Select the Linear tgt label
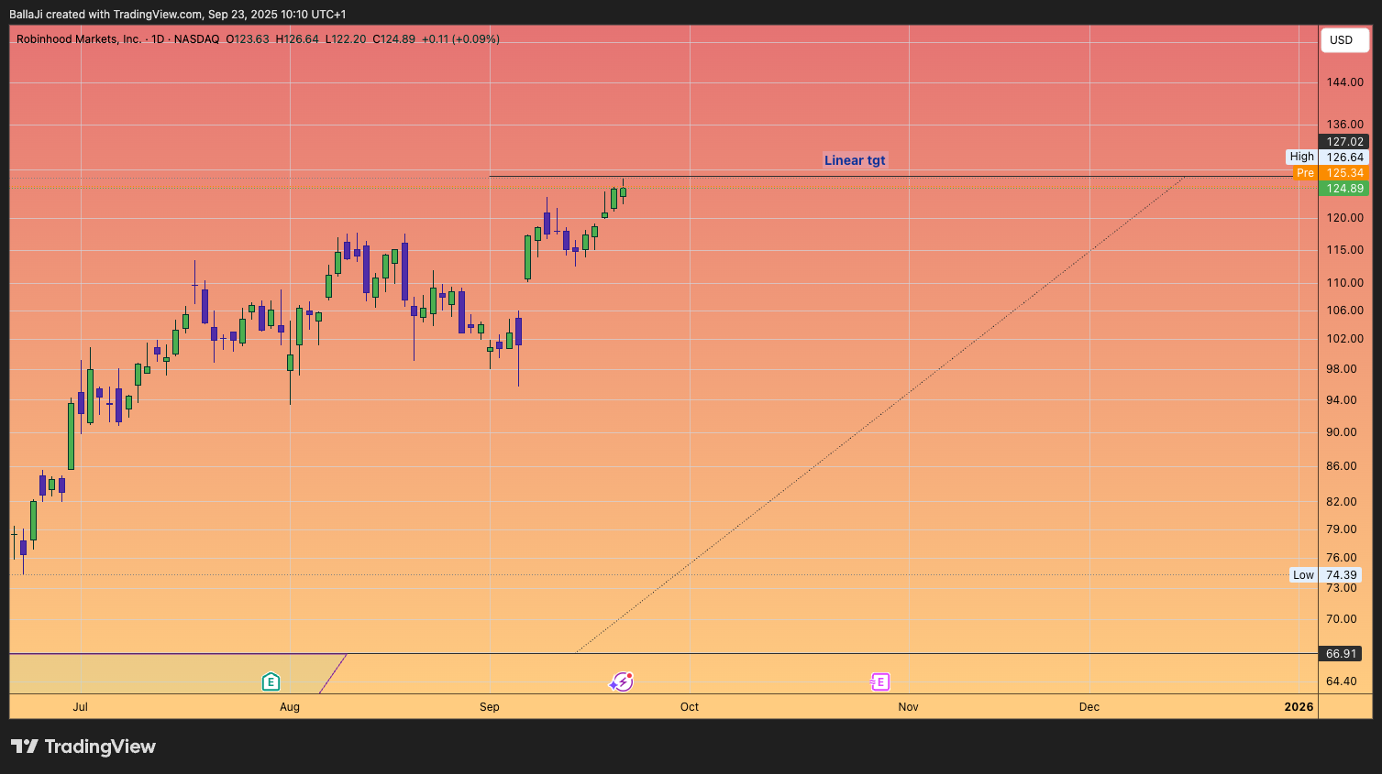The width and height of the screenshot is (1382, 774). click(x=855, y=160)
